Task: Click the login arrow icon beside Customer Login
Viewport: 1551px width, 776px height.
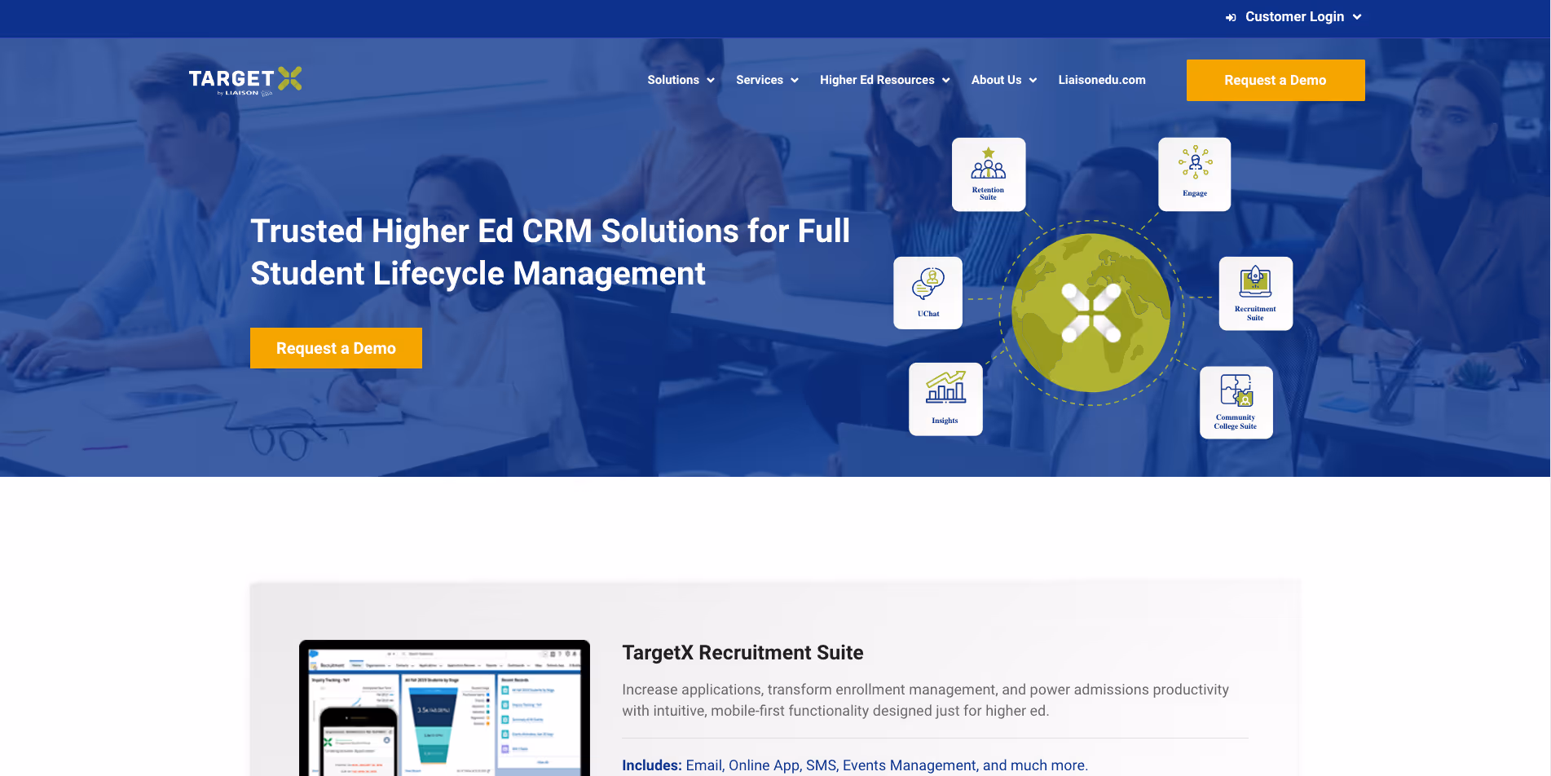Action: 1231,17
